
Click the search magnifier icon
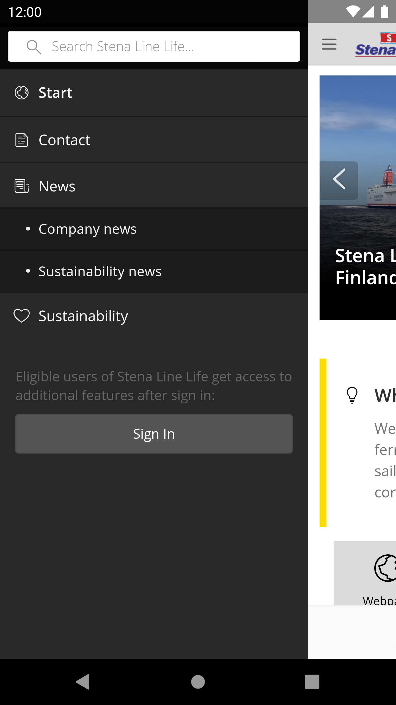(34, 47)
